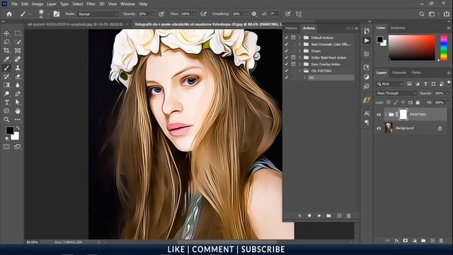The image size is (453, 255).
Task: Expand the Default Actions set
Action: (299, 38)
